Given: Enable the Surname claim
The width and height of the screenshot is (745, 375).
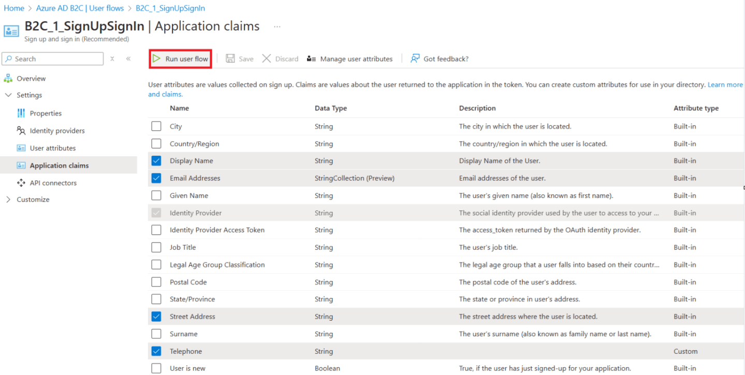Looking at the screenshot, I should point(156,334).
